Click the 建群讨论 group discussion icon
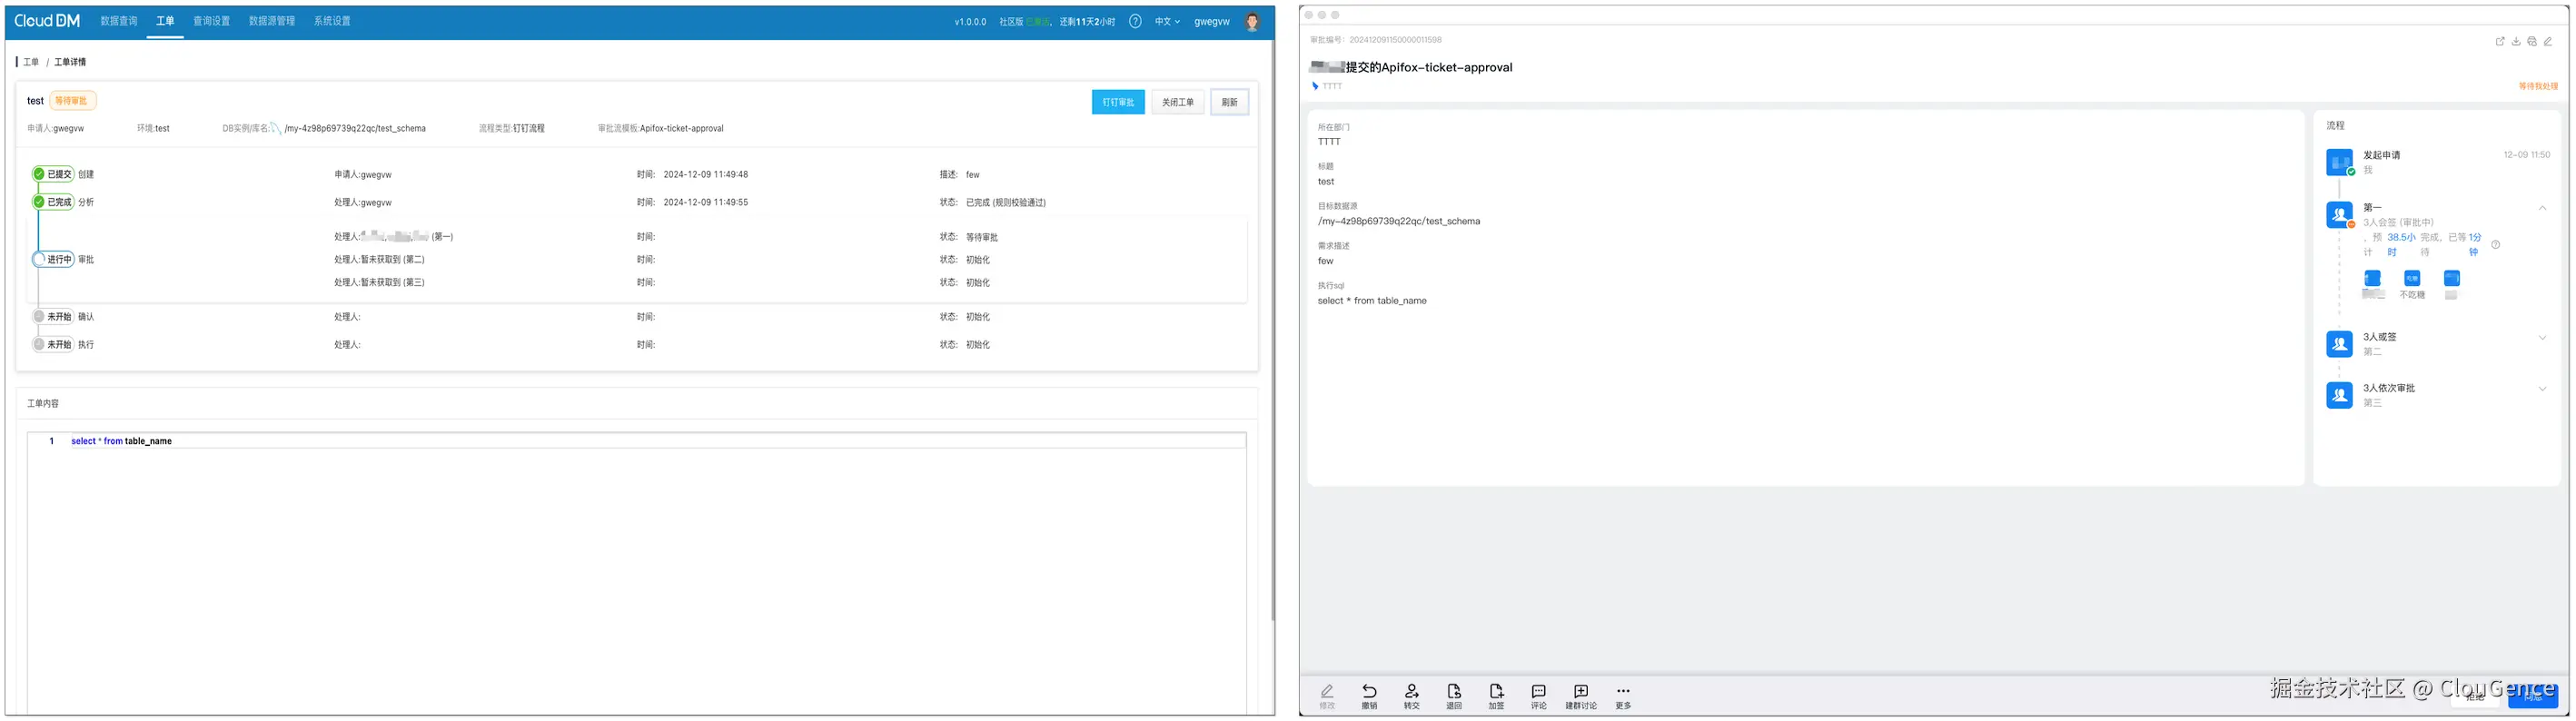Screen dimensions: 2576x721 [x=1581, y=691]
